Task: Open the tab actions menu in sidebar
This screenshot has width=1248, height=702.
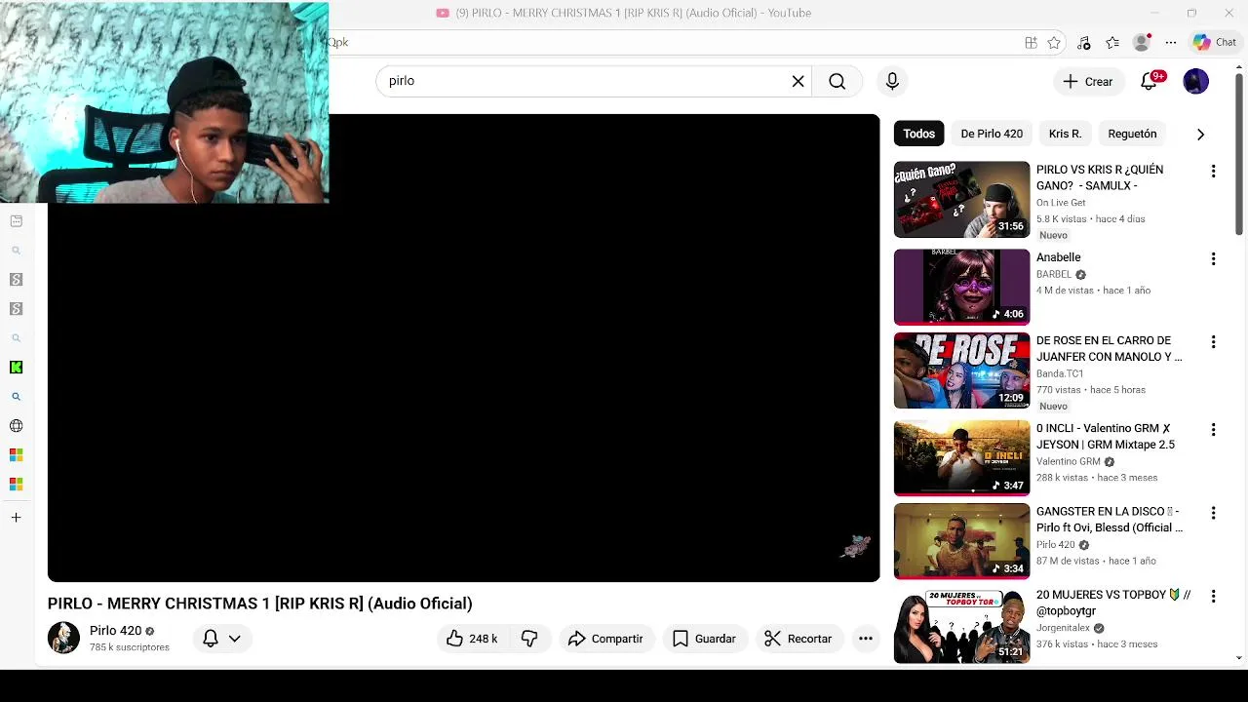Action: tap(16, 221)
